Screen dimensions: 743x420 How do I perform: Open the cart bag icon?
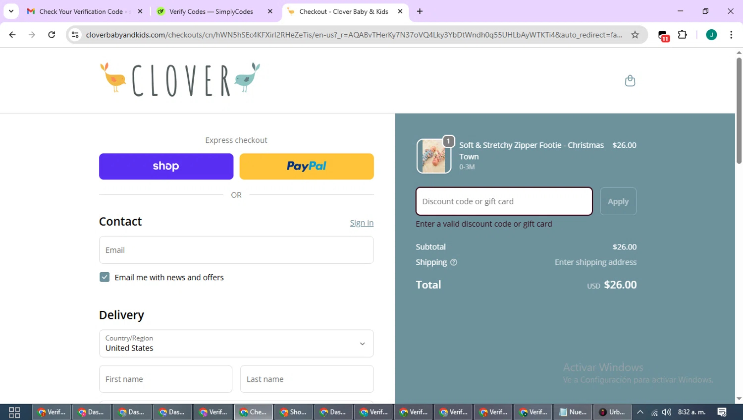click(x=630, y=80)
